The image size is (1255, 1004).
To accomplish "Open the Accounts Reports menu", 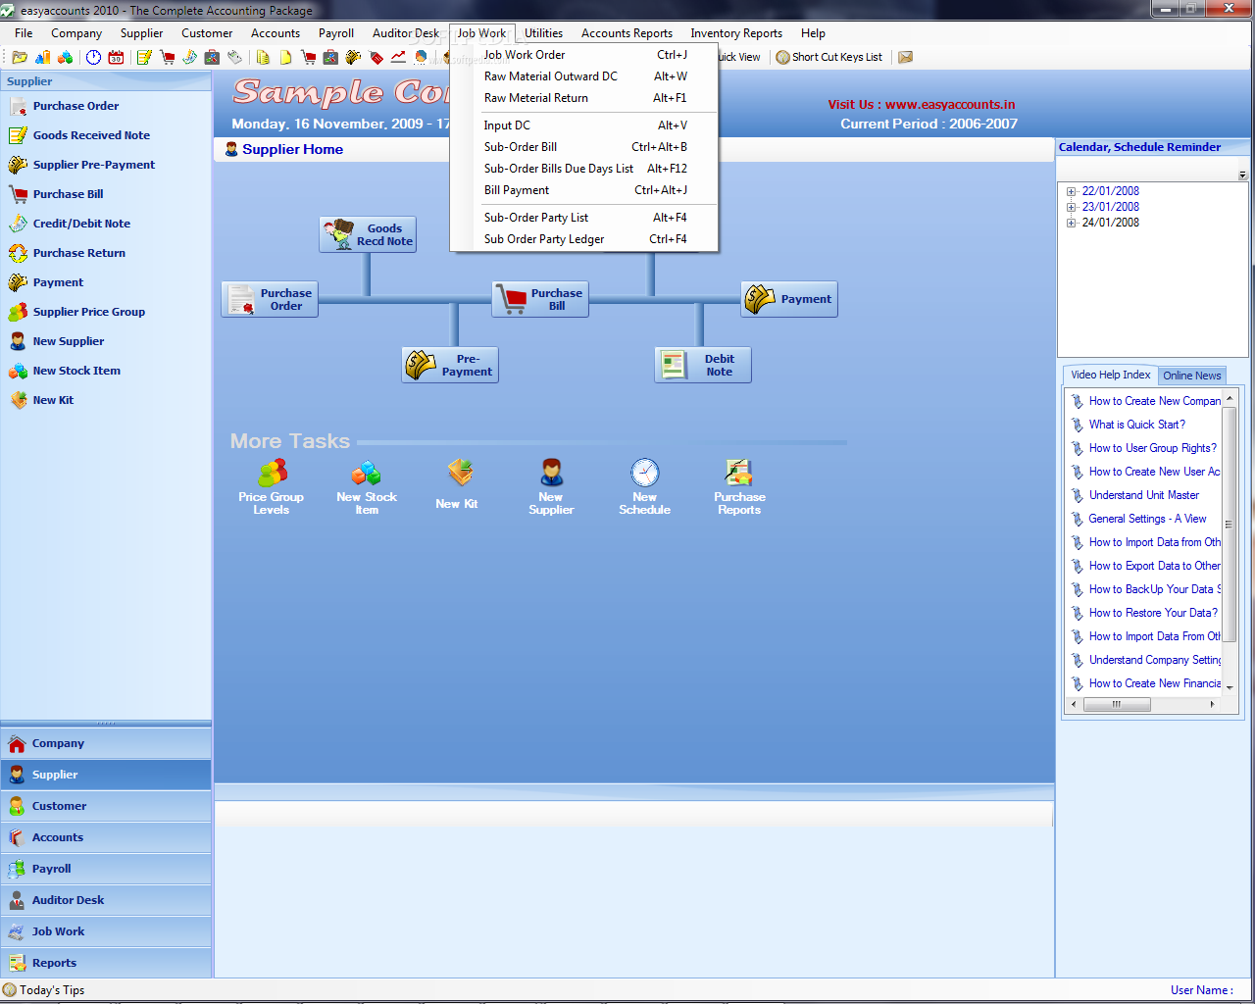I will click(x=627, y=33).
